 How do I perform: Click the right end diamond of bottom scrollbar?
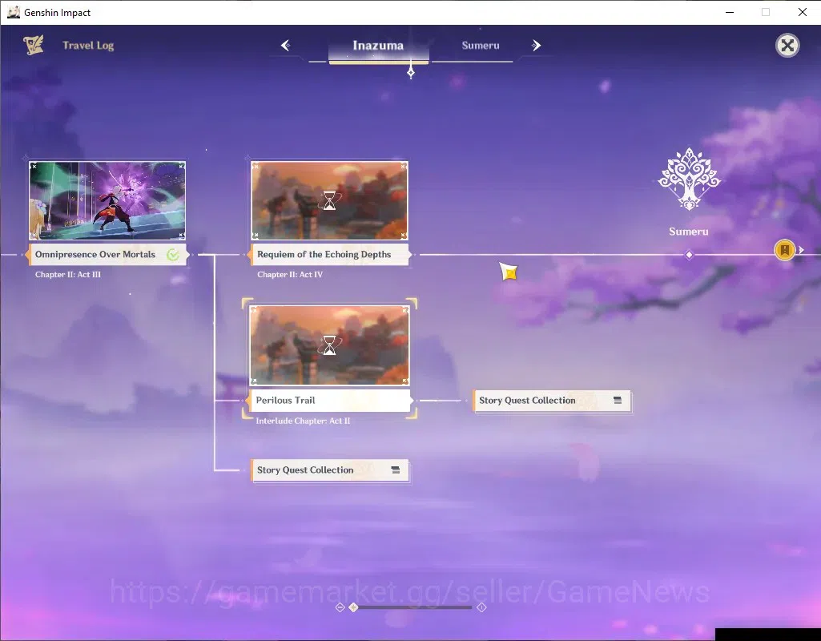(481, 607)
